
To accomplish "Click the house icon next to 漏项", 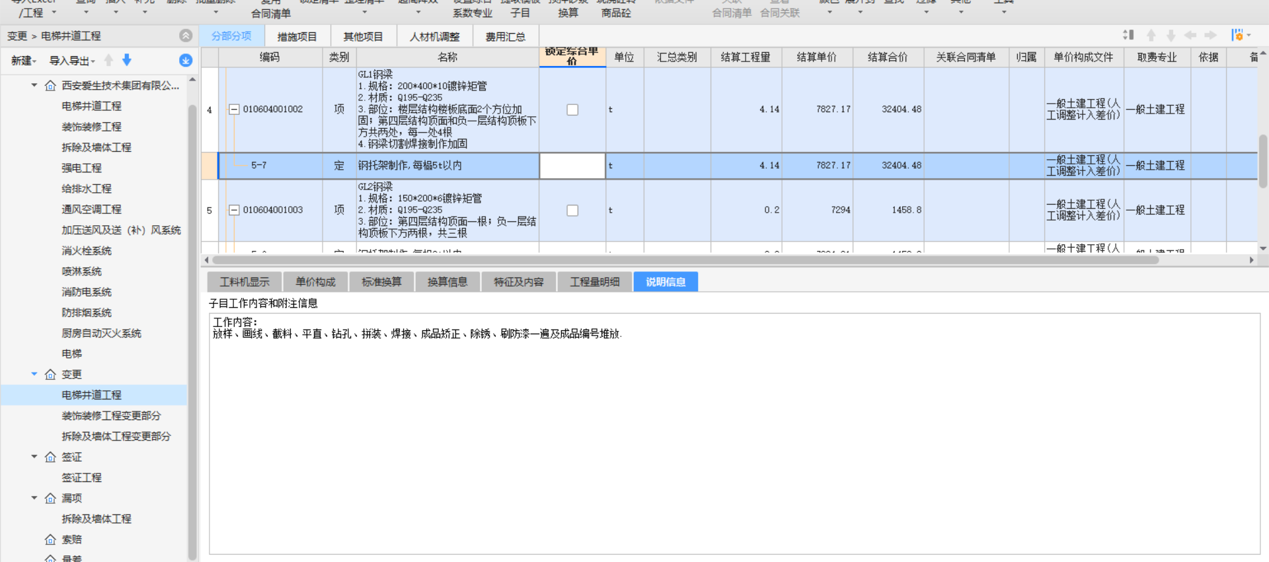I will point(50,498).
